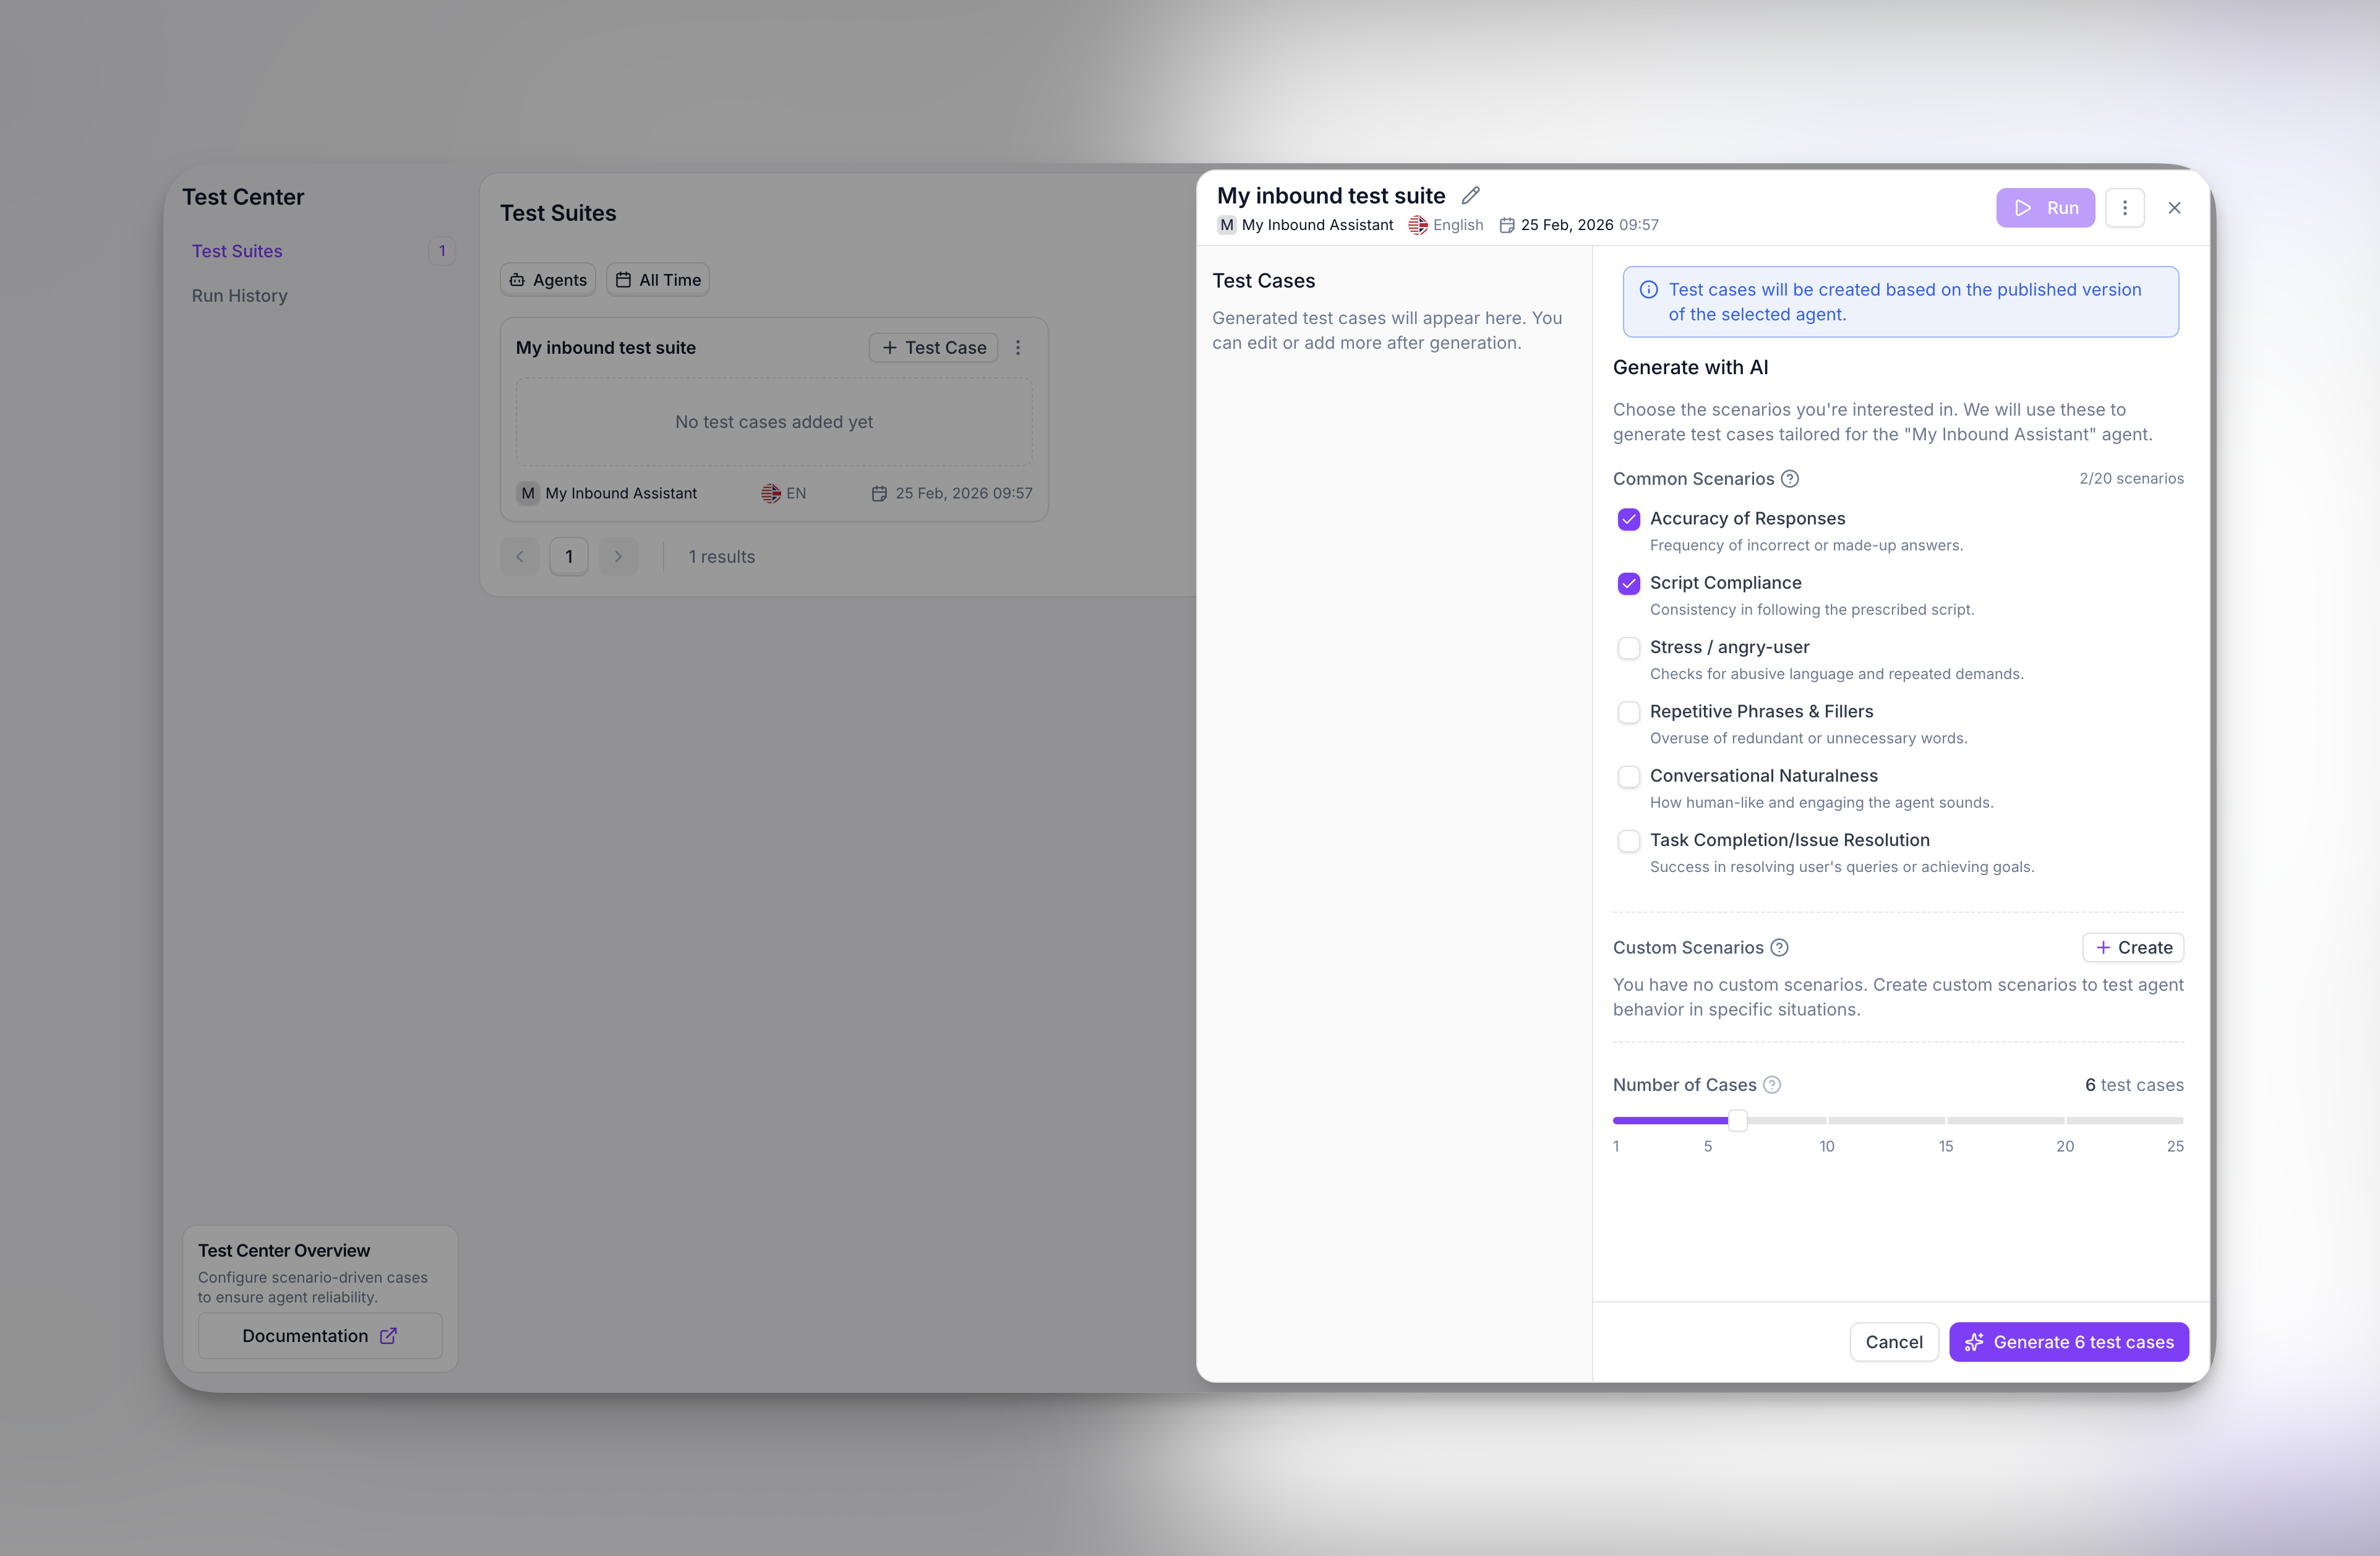Screen dimensions: 2380x1556
Task: Click Create custom scenario button
Action: point(2132,947)
